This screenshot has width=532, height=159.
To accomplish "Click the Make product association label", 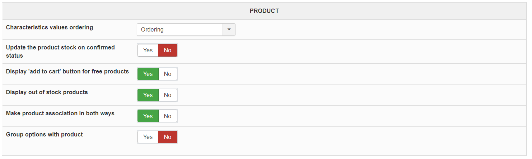I will pyautogui.click(x=60, y=114).
